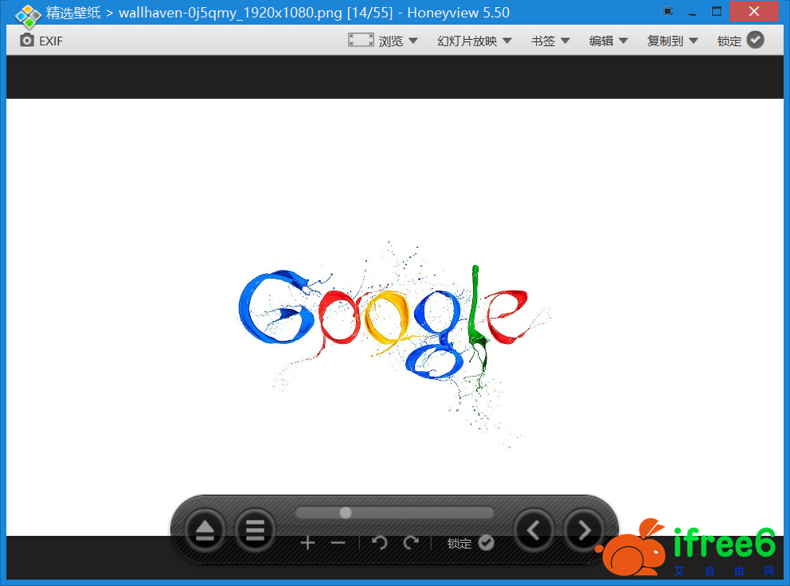Image resolution: width=790 pixels, height=586 pixels.
Task: Click the fit-to-window frame icon in toolbar
Action: tap(361, 40)
